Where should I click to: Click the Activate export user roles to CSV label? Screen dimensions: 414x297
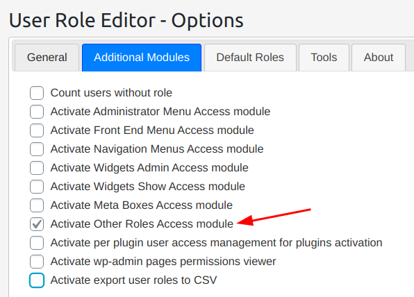(x=133, y=280)
